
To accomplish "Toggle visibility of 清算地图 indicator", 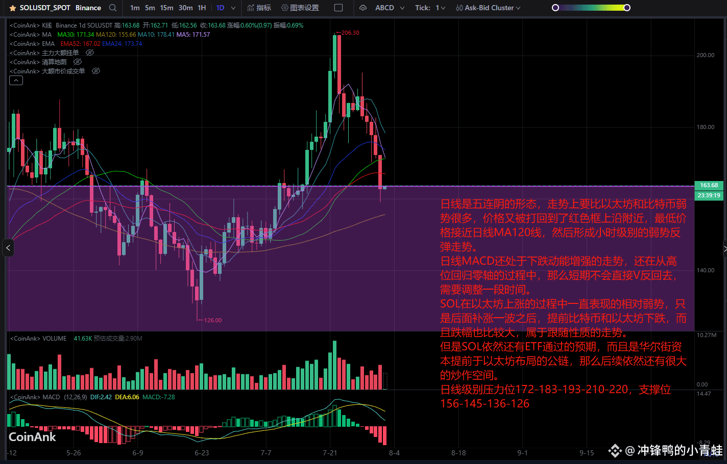I will 78,62.
